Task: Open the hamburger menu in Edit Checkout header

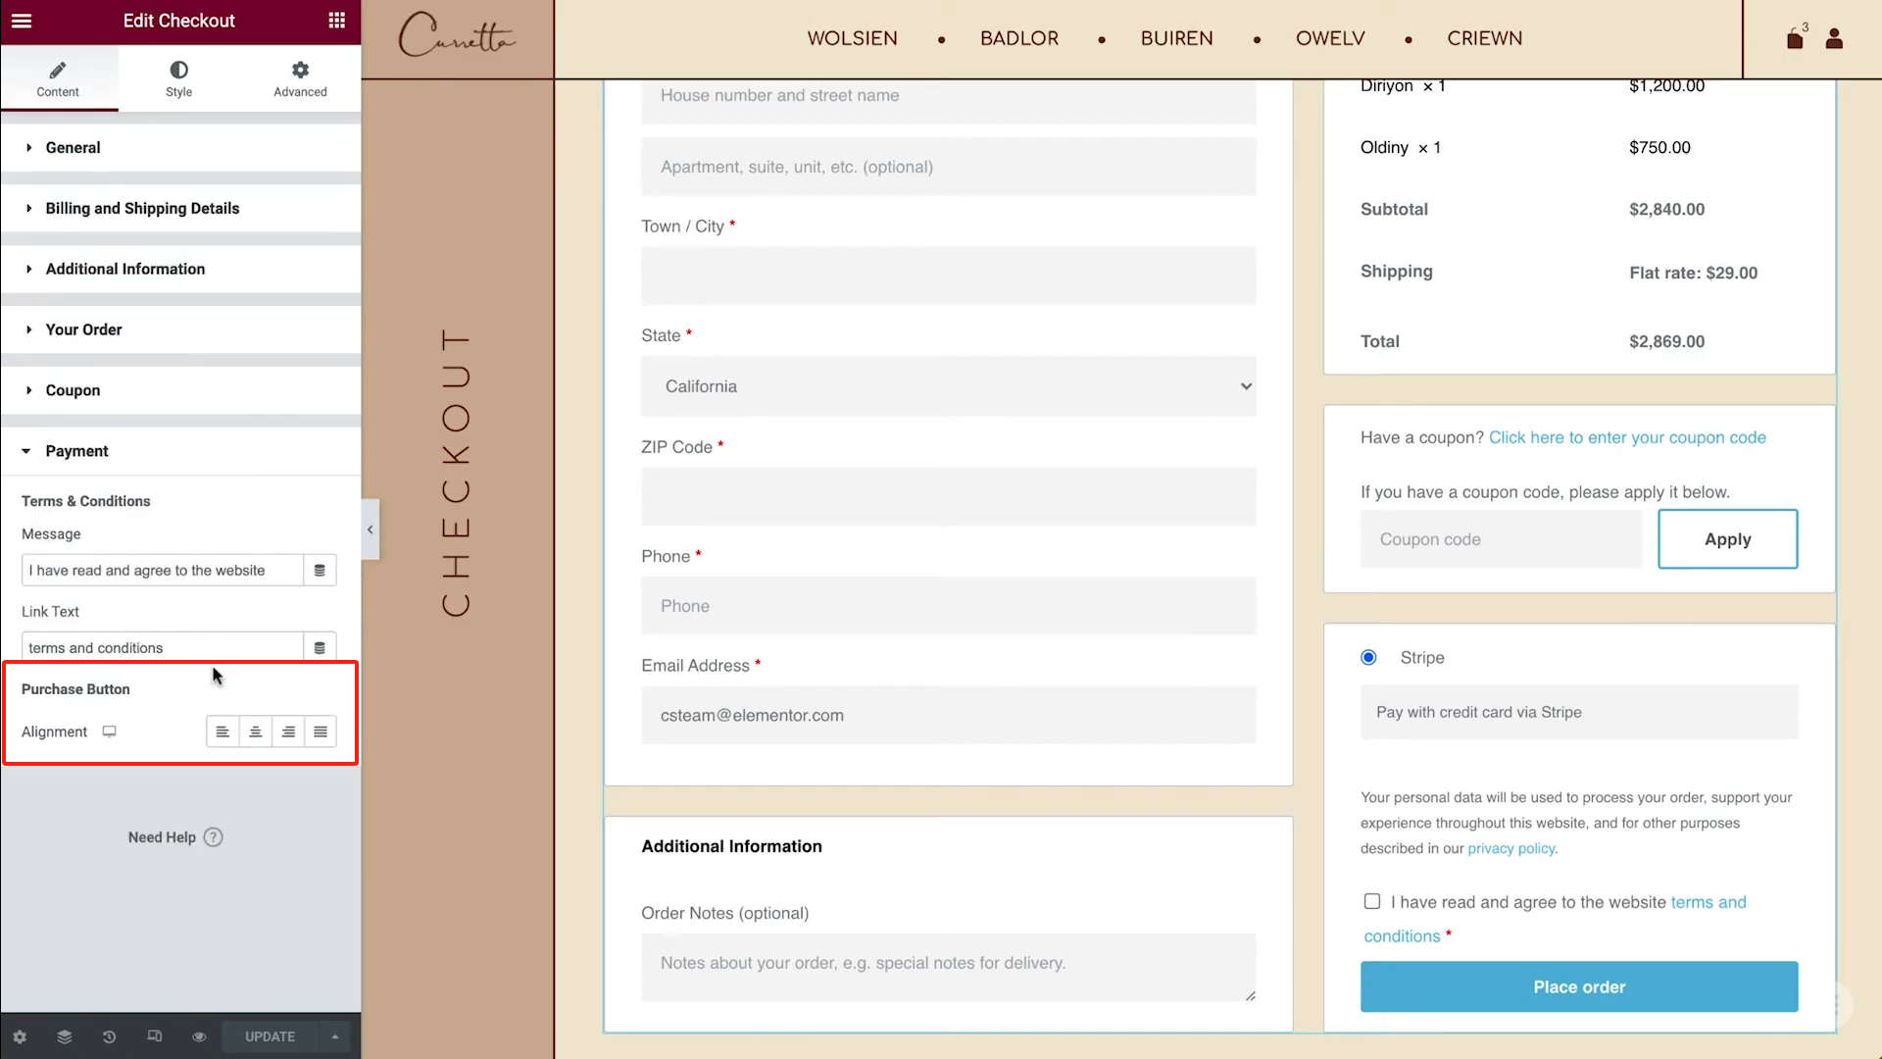Action: click(x=22, y=21)
